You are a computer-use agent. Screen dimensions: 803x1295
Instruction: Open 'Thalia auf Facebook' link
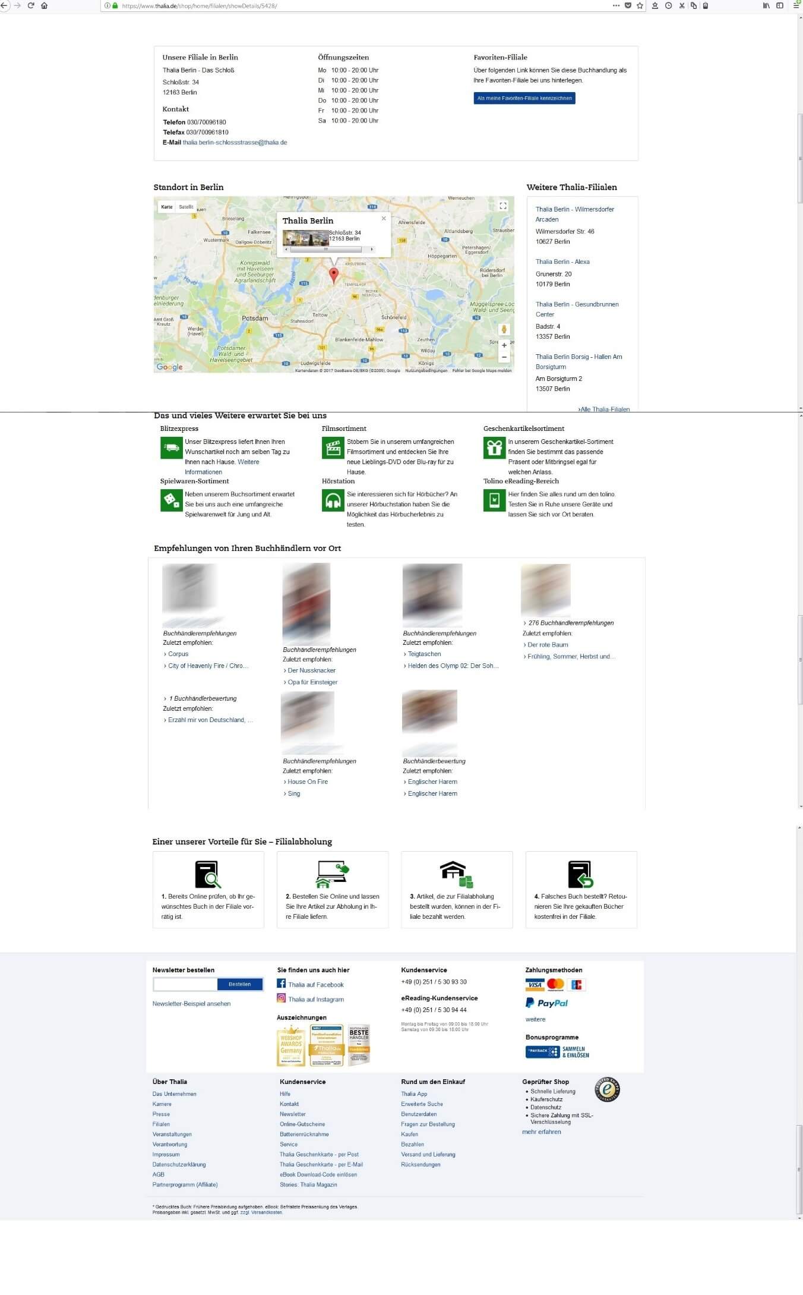point(316,985)
